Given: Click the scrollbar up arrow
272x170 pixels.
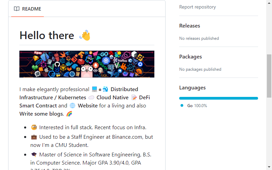Looking at the screenshot, I should (x=269, y=3).
